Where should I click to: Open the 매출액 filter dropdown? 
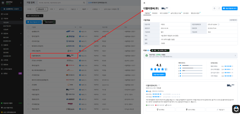click(85, 9)
